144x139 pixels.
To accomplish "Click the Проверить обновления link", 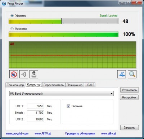I will pos(80,134).
